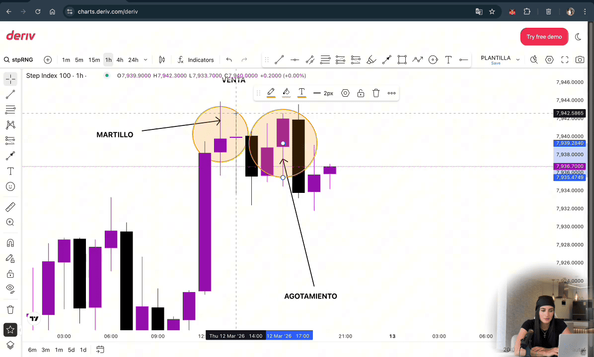Switch to dark theme moon icon
Screen dimensions: 594x357
(x=578, y=37)
